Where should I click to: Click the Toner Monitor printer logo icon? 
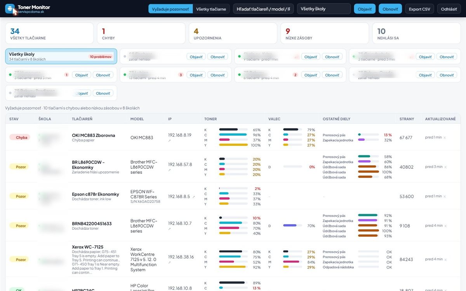(10, 9)
